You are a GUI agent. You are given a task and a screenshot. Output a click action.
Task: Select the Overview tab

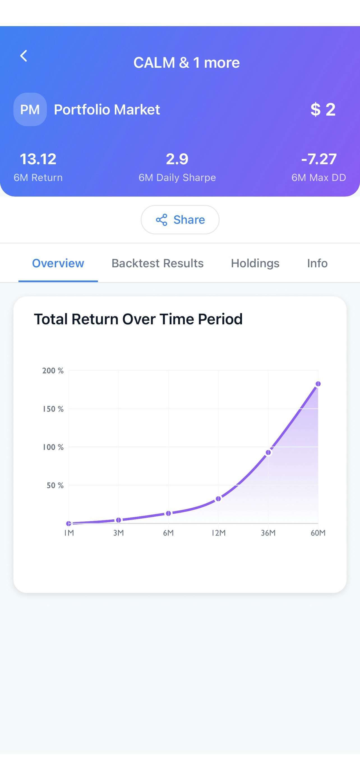pyautogui.click(x=58, y=263)
